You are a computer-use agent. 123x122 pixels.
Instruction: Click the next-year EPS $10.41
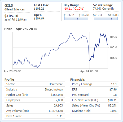112,100
